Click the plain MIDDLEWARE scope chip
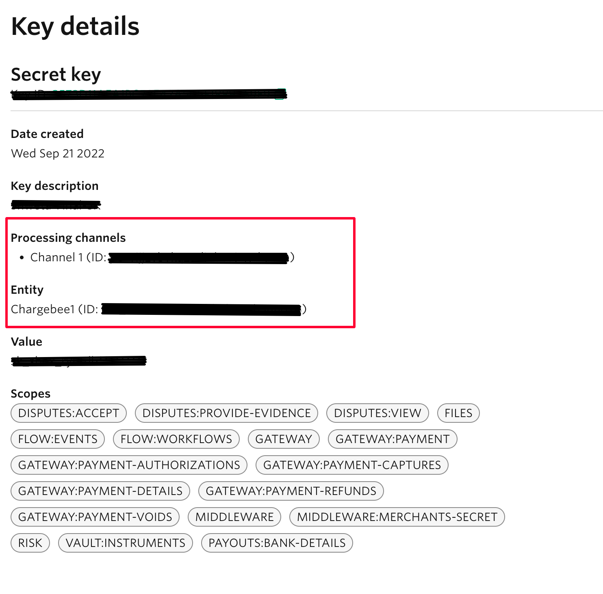This screenshot has width=603, height=594. tap(234, 517)
